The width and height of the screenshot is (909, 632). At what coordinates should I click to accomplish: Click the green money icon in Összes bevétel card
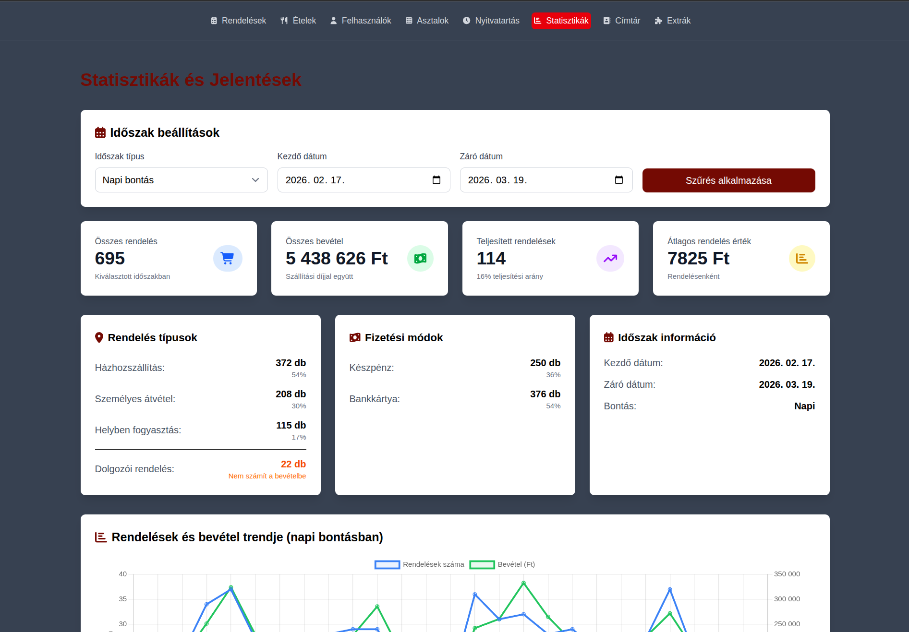[420, 258]
